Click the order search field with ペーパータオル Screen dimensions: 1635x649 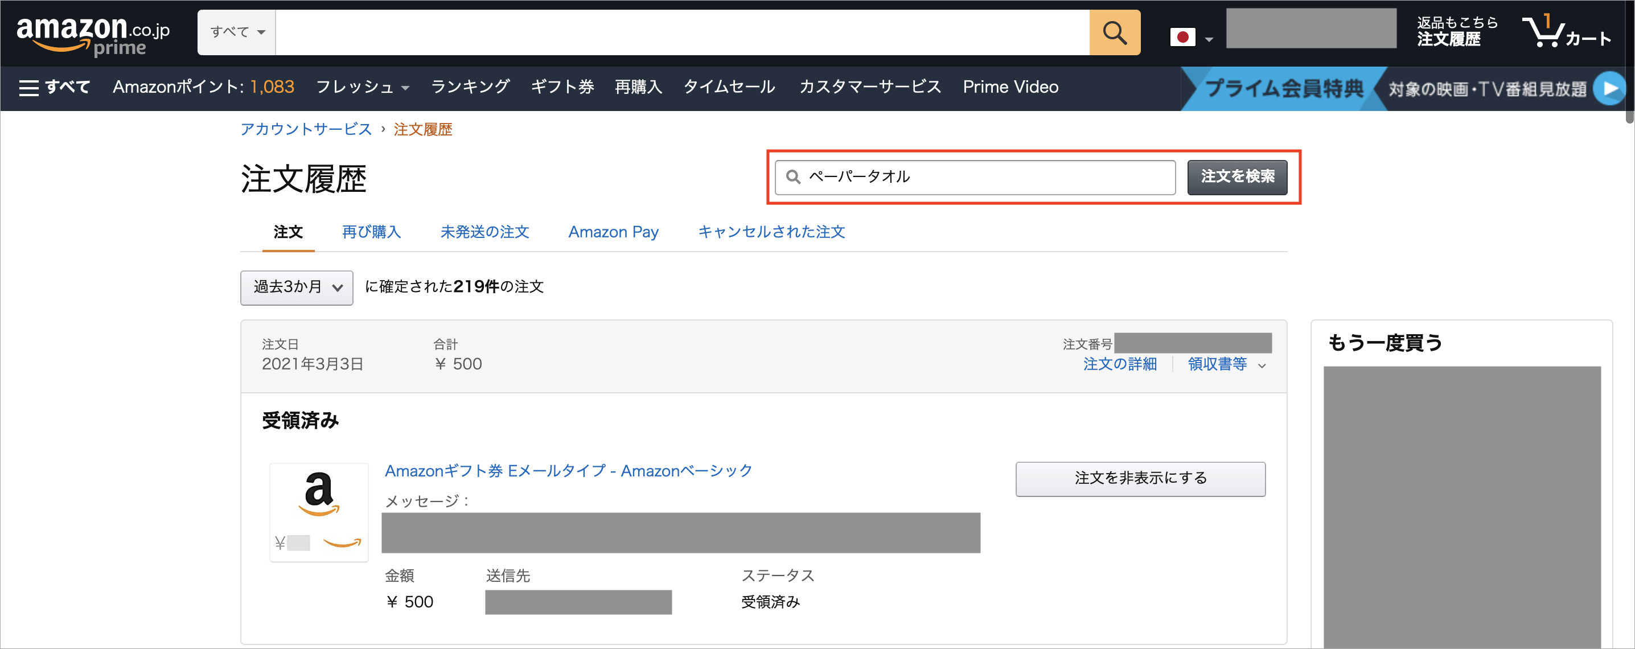point(975,177)
